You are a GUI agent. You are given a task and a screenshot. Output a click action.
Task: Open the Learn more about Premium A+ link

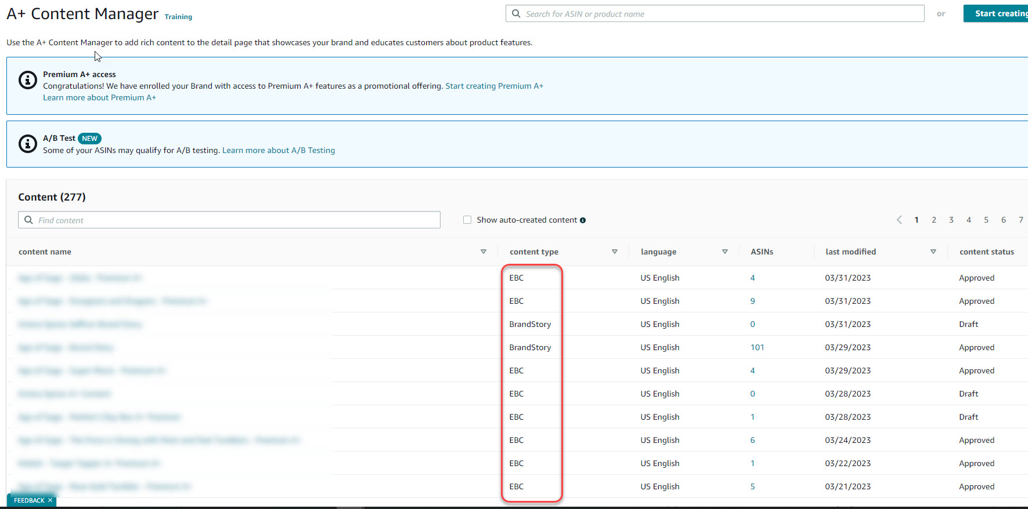click(99, 97)
